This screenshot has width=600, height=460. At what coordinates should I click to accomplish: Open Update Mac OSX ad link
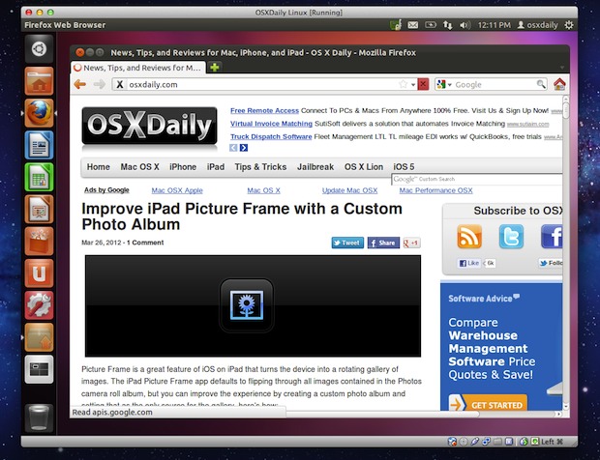coord(349,190)
